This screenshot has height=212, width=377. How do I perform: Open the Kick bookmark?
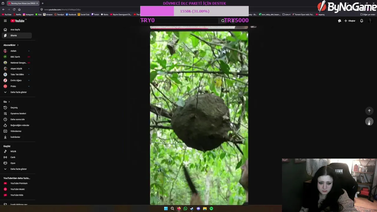(39, 14)
